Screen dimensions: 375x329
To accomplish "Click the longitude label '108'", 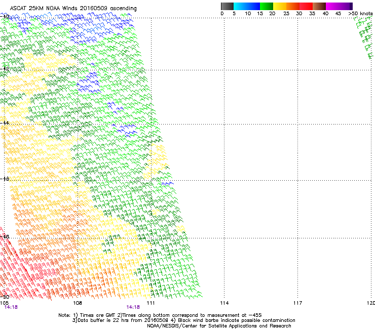I will click(x=78, y=303).
